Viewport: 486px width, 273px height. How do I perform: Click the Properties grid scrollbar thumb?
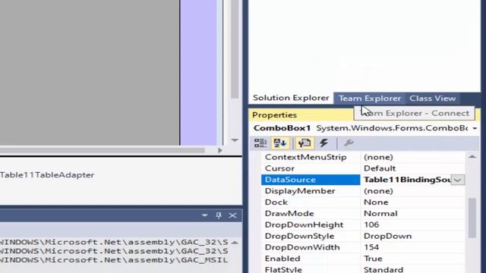(x=472, y=218)
